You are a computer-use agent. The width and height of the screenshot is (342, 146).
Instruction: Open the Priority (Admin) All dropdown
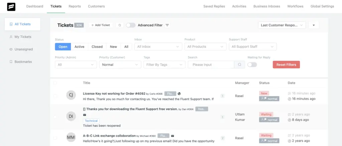(76, 64)
